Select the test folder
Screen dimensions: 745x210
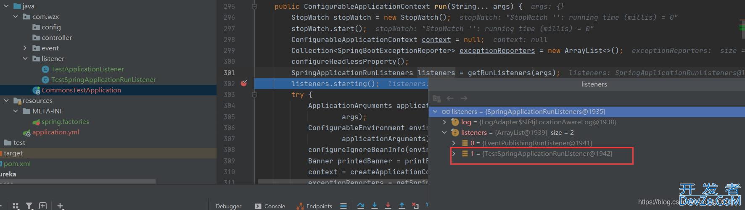click(19, 143)
